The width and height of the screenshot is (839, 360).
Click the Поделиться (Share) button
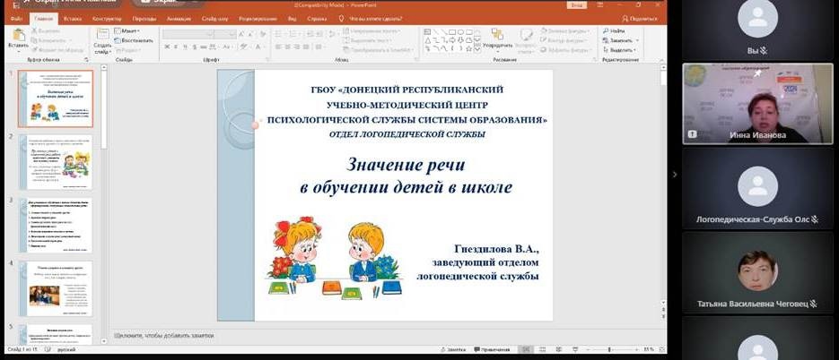[x=640, y=19]
